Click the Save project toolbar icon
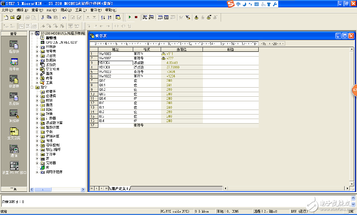This screenshot has height=215, width=357. click(18, 17)
